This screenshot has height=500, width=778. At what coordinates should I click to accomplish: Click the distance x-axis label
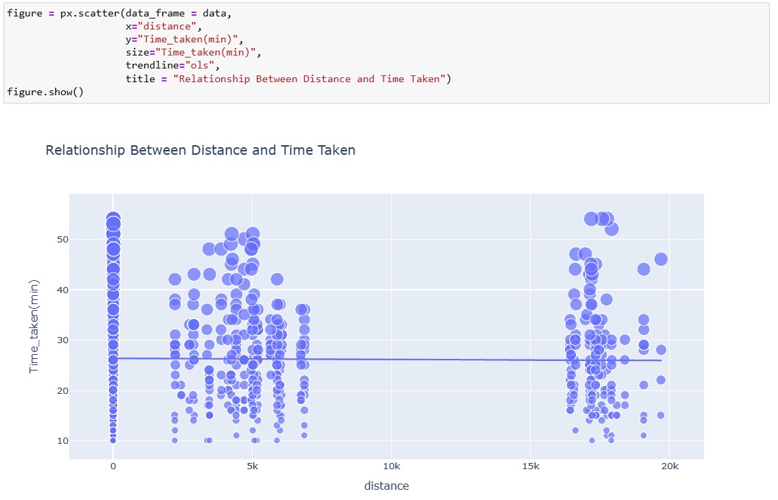click(x=386, y=486)
